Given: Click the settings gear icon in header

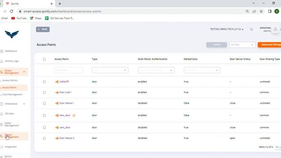Looking at the screenshot, I should coord(252,29).
